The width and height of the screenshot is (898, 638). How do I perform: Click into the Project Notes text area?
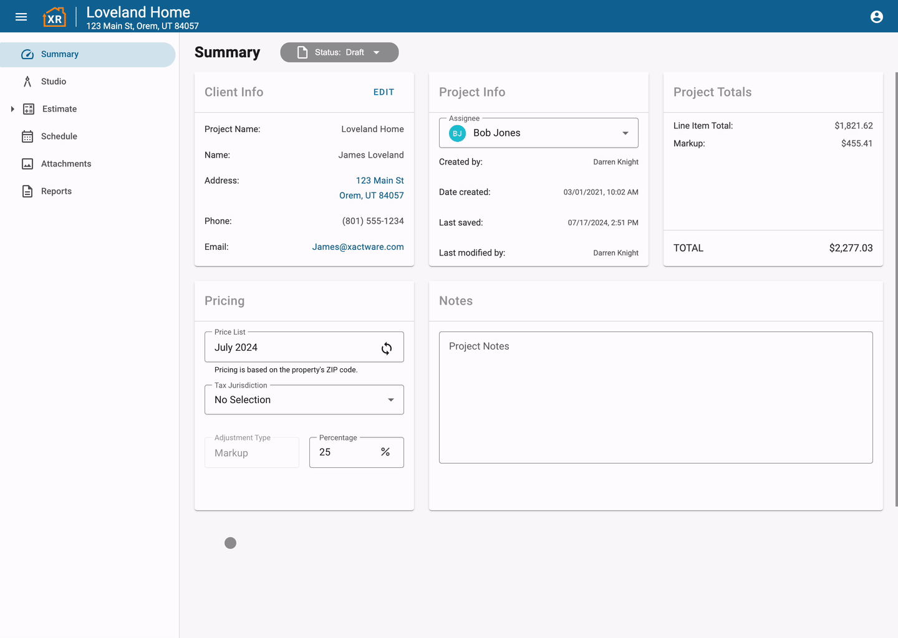(x=656, y=398)
